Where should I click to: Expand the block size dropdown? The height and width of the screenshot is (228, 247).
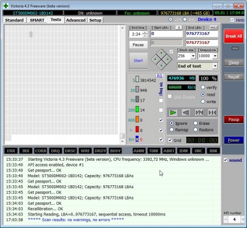click(193, 56)
